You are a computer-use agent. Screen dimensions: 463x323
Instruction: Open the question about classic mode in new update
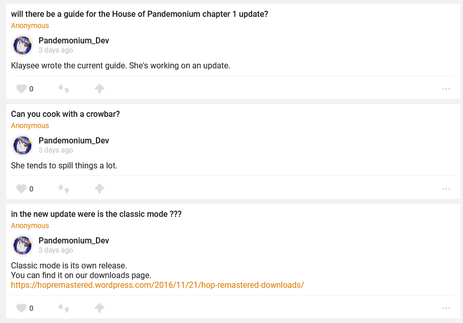96,214
